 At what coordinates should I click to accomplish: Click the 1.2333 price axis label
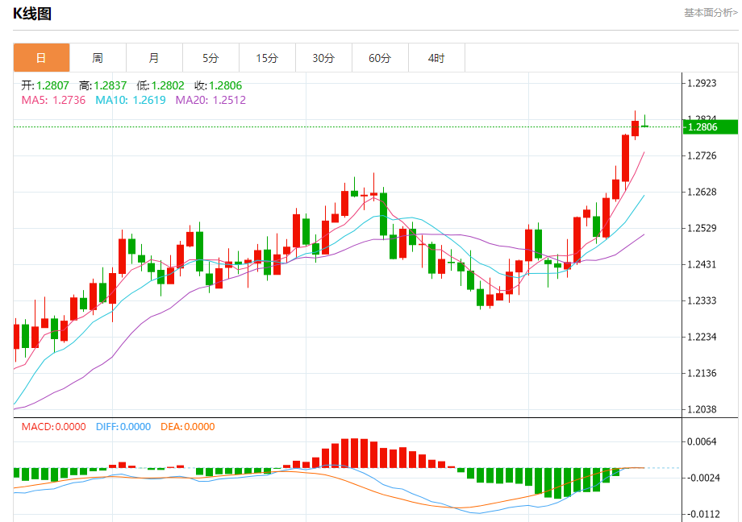[x=702, y=300]
